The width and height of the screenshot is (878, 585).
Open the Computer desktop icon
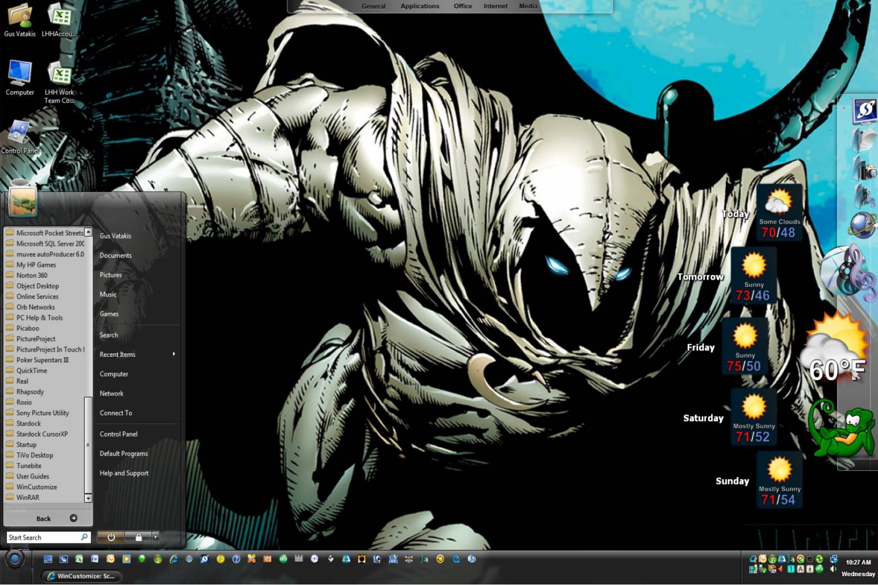[x=20, y=78]
